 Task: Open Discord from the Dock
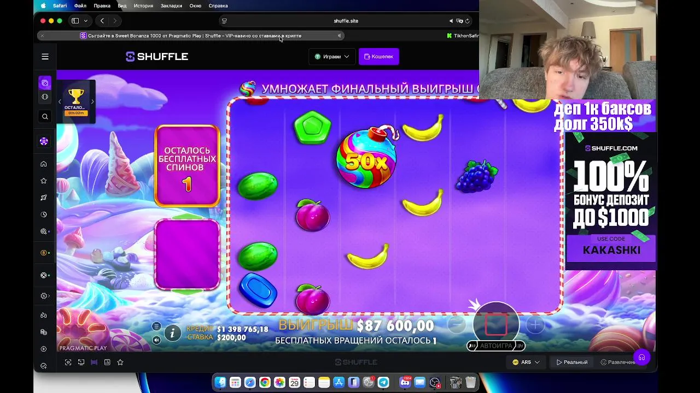coord(405,383)
